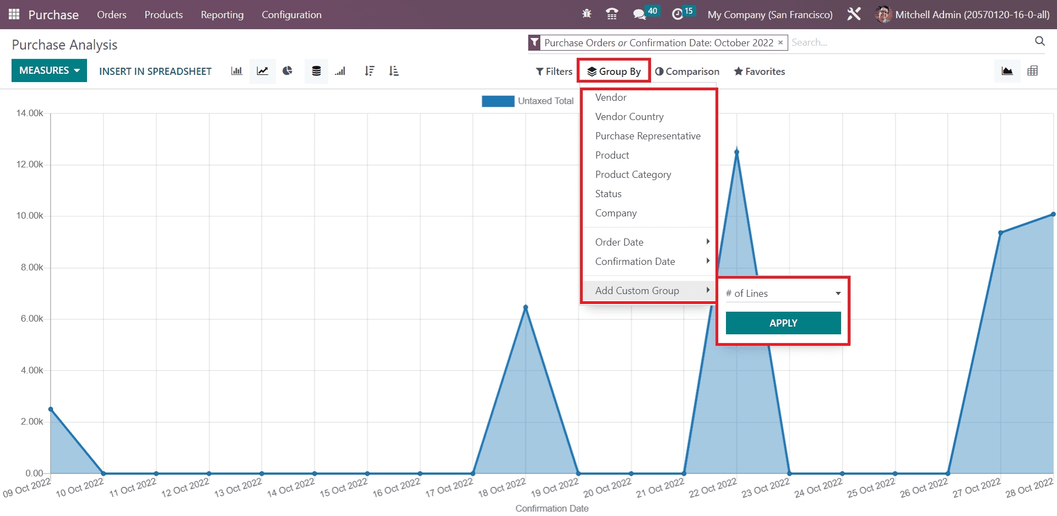Click the search magnifier icon
1057x516 pixels.
coord(1039,41)
